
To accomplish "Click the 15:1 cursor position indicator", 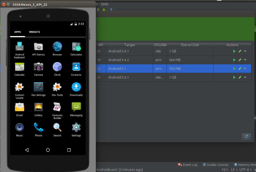I will pos(225,170).
